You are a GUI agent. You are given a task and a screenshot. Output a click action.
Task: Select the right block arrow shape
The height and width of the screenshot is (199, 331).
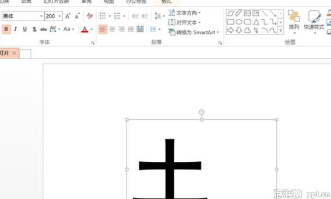pyautogui.click(x=230, y=31)
